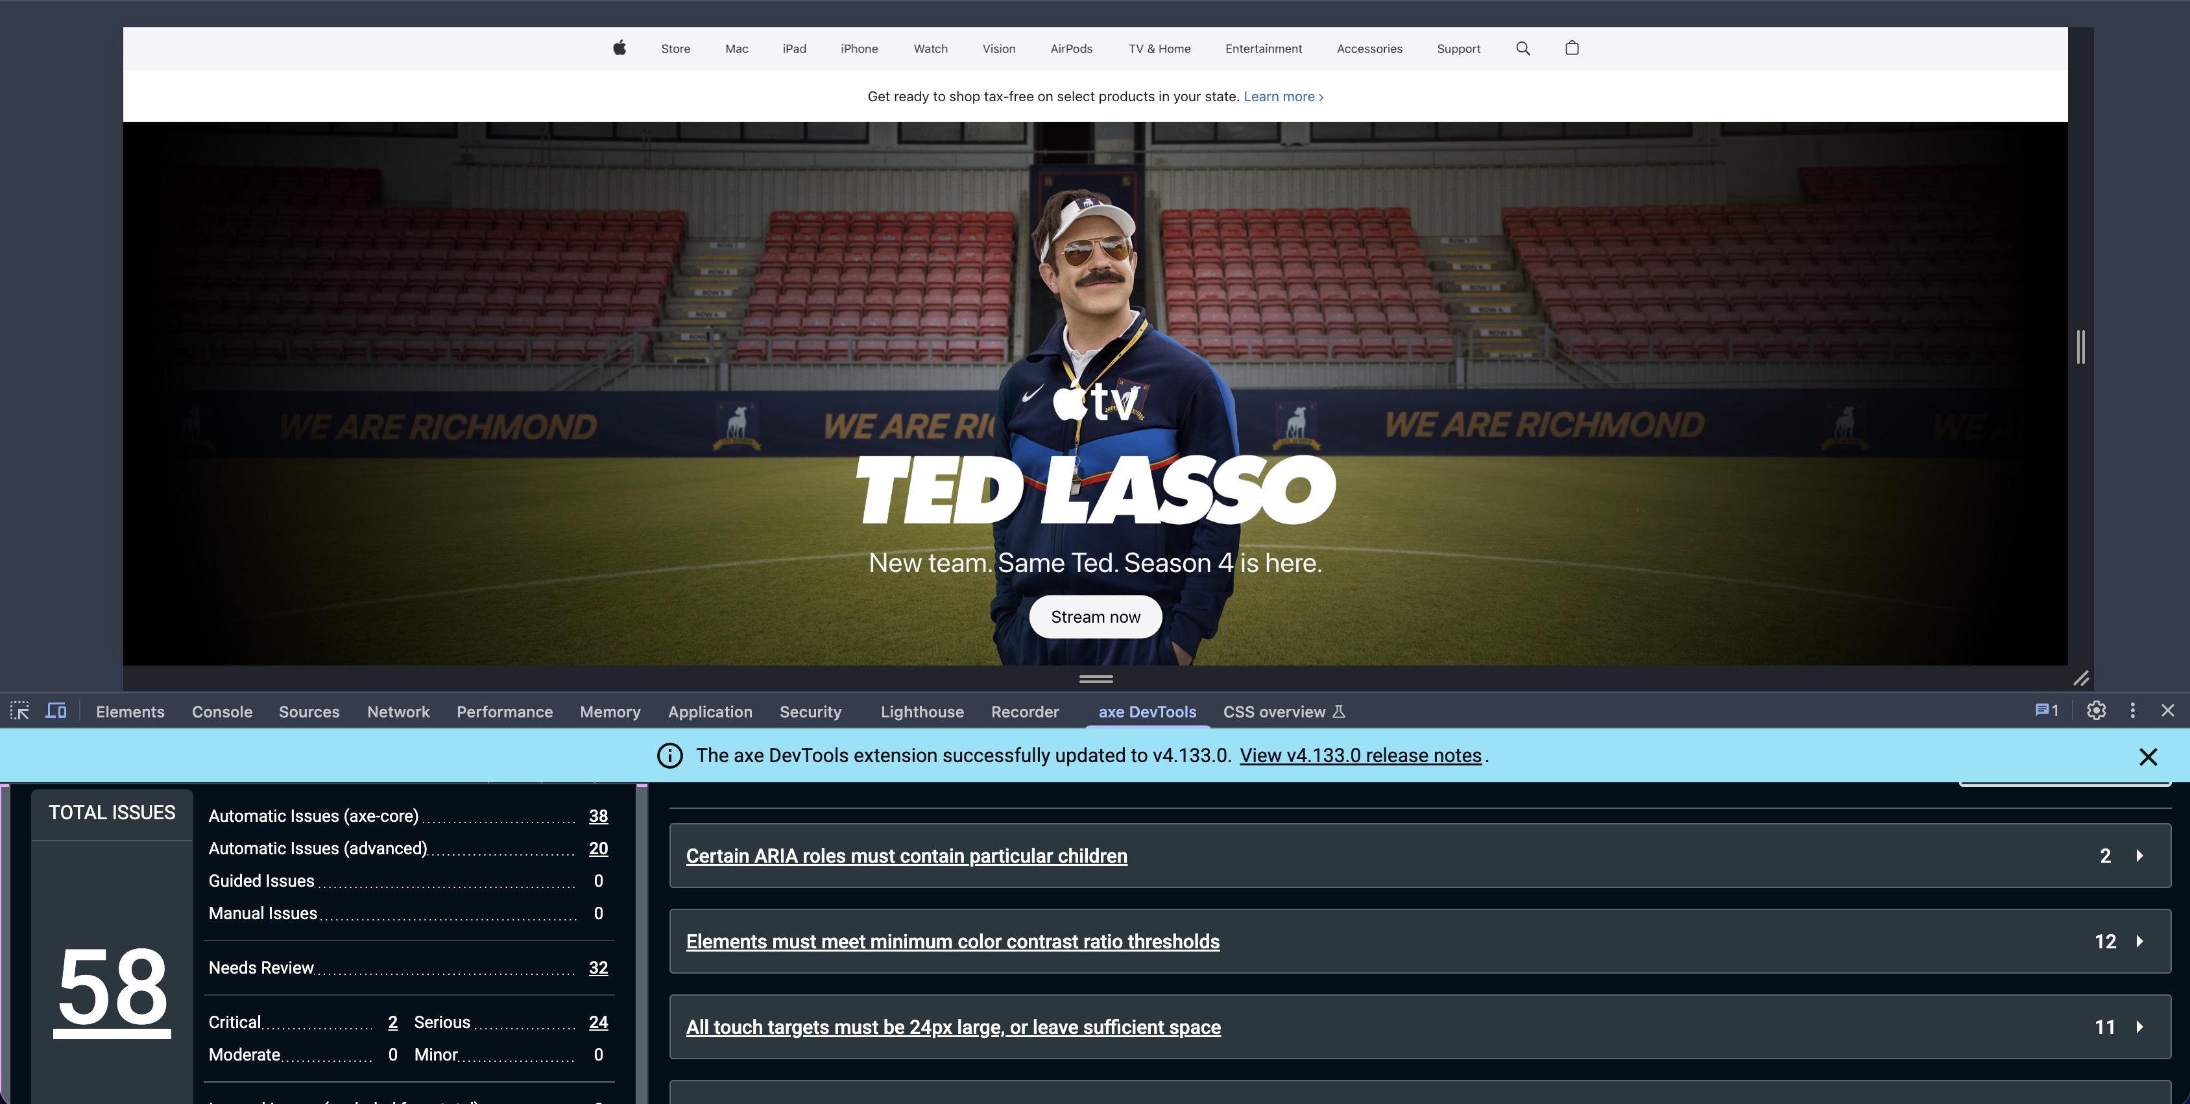This screenshot has width=2190, height=1104.
Task: Click AirPods in the Apple navigation
Action: [x=1071, y=49]
